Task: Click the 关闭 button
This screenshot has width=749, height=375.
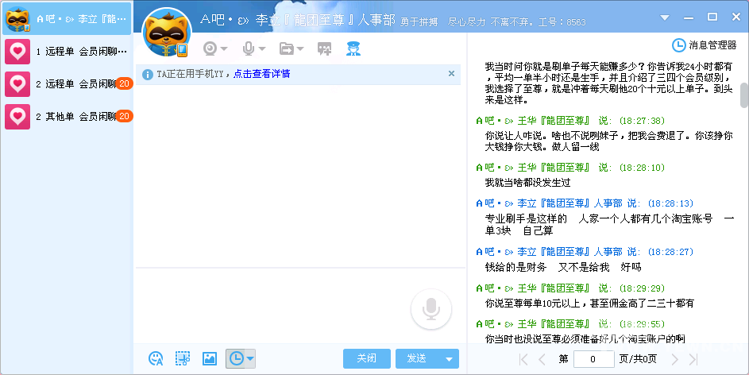Action: click(366, 358)
